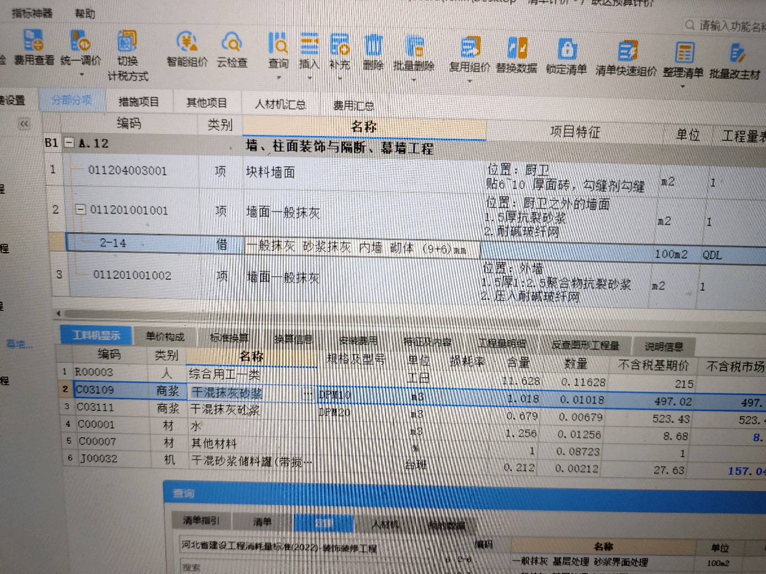Open 清单指引 tab in 查询 panel
Image resolution: width=766 pixels, height=574 pixels.
pos(201,520)
